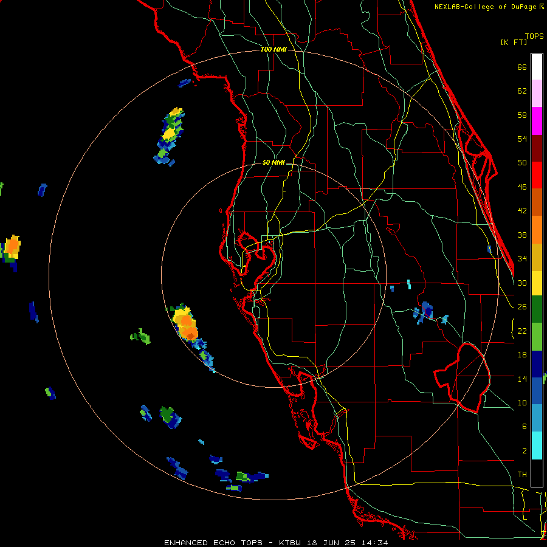Click the 50 NMI range ring label
This screenshot has width=547, height=547.
click(273, 162)
